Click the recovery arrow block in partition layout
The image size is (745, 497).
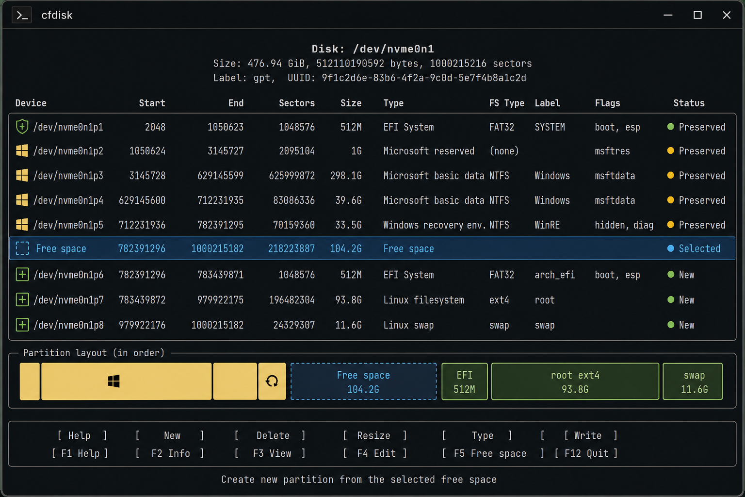(x=272, y=381)
